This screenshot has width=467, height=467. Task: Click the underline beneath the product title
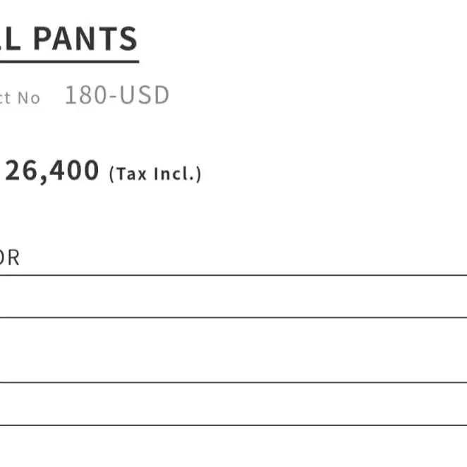[69, 62]
